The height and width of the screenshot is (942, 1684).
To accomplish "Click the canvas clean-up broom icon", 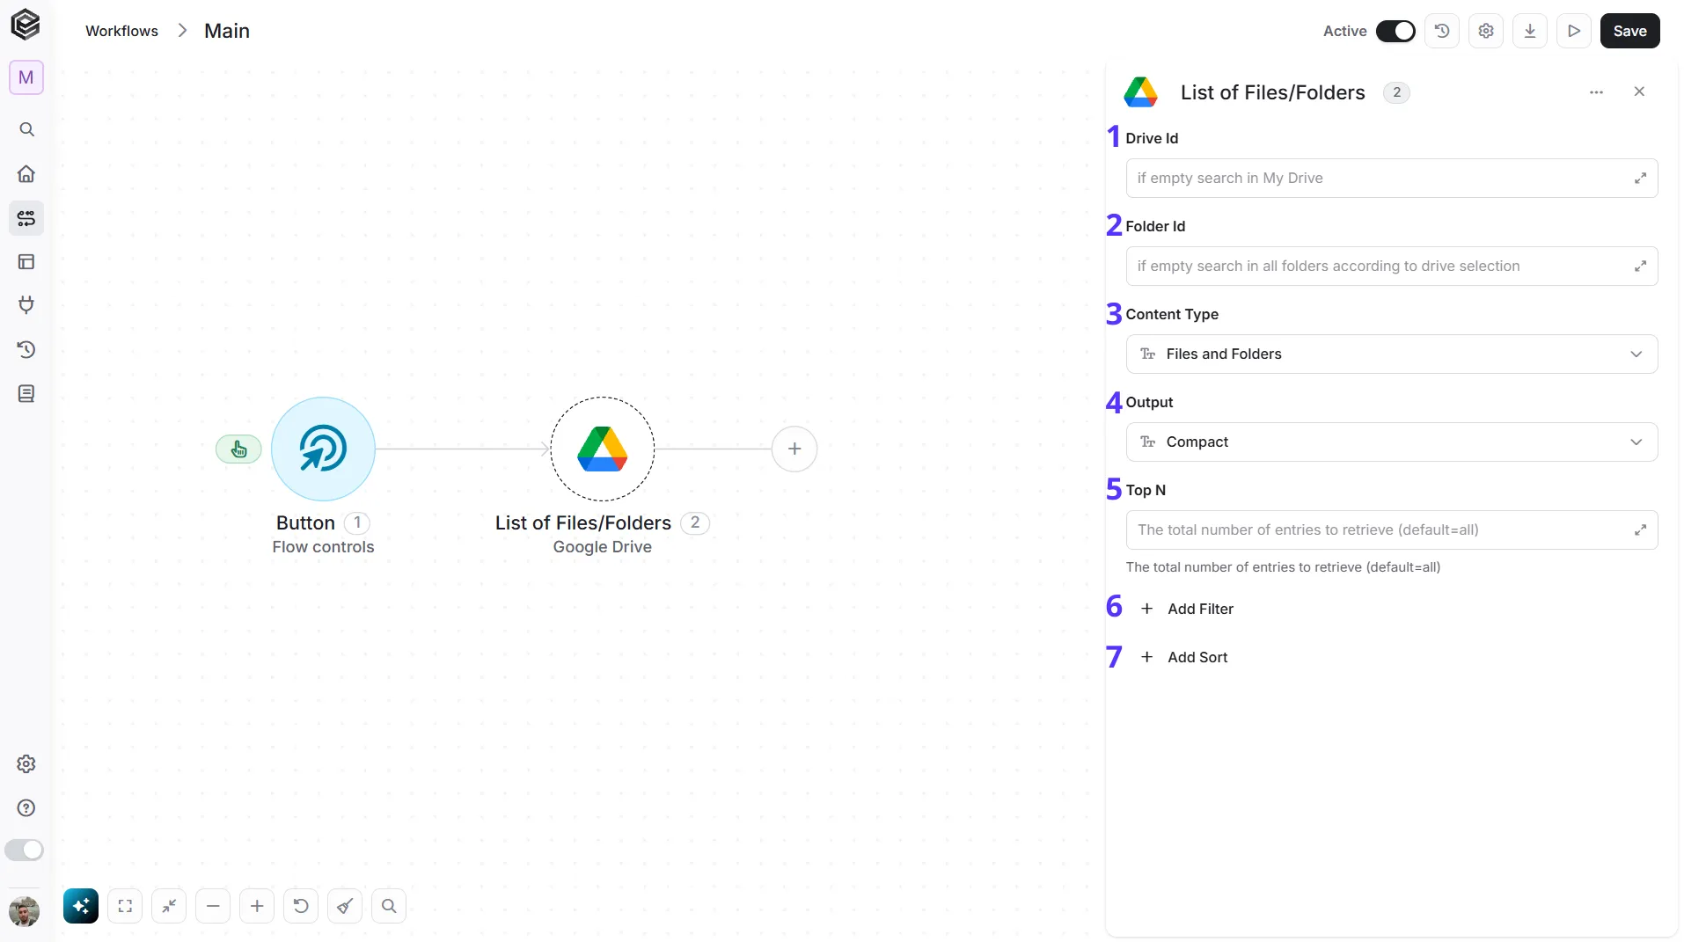I will [345, 906].
